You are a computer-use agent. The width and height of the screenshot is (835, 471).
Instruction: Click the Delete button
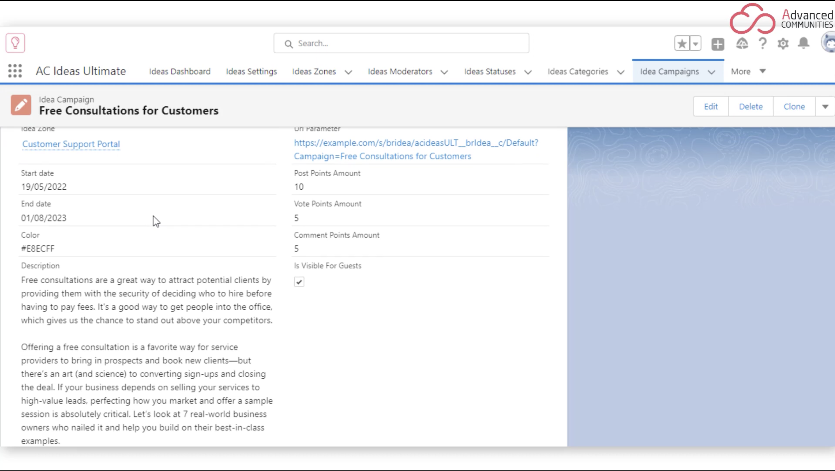pyautogui.click(x=751, y=106)
